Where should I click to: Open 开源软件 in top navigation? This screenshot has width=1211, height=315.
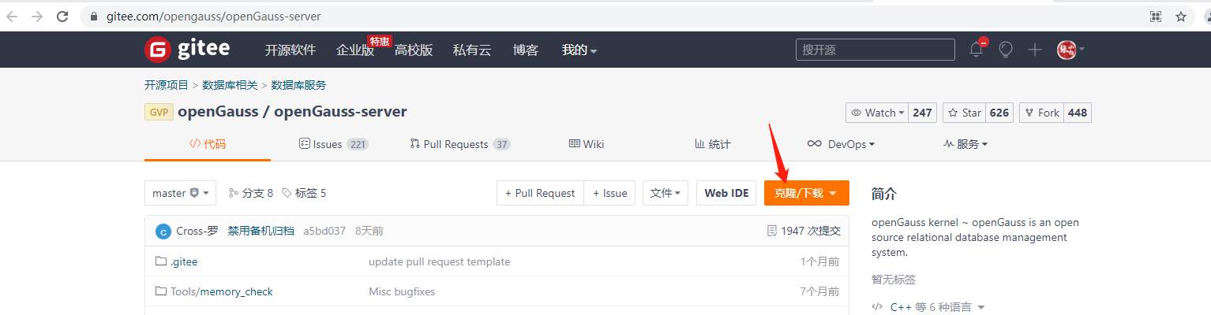point(290,50)
